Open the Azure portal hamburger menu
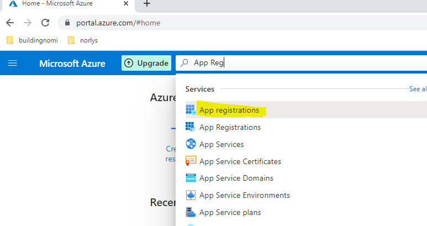 click(x=12, y=64)
